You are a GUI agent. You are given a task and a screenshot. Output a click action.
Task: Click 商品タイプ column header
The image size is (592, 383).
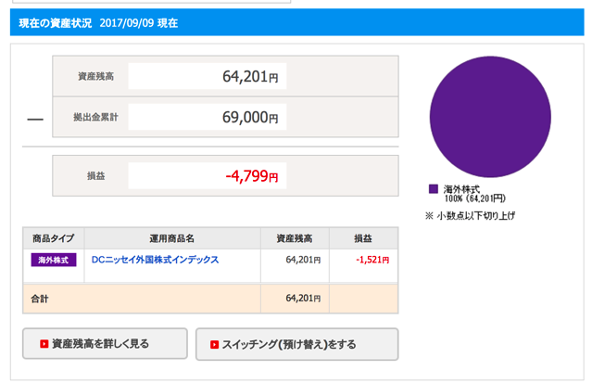pyautogui.click(x=53, y=238)
